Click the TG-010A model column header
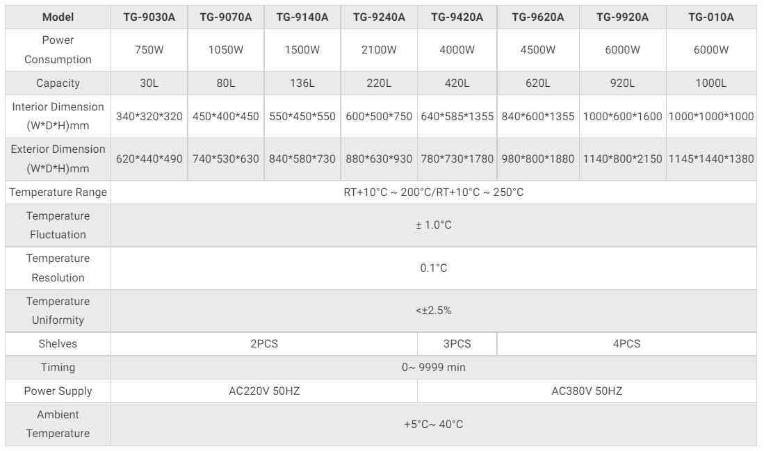Viewport: 764px width, 451px height. pos(711,17)
